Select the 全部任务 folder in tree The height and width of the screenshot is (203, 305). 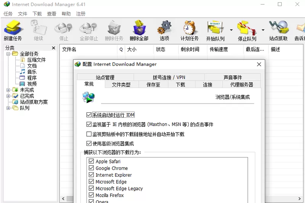[29, 54]
